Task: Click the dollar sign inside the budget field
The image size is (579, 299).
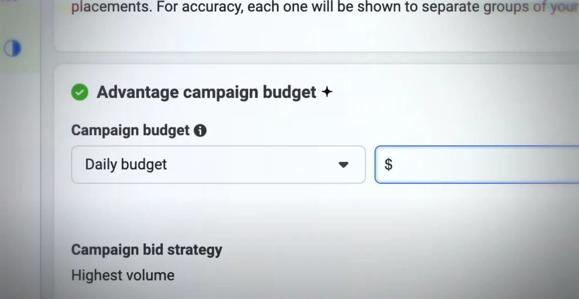Action: pos(388,164)
